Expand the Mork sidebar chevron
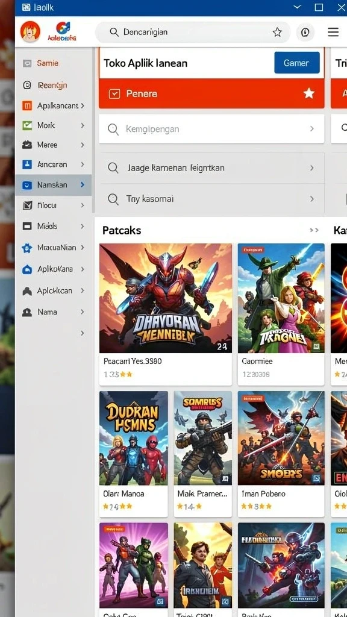The image size is (347, 617). coord(83,125)
